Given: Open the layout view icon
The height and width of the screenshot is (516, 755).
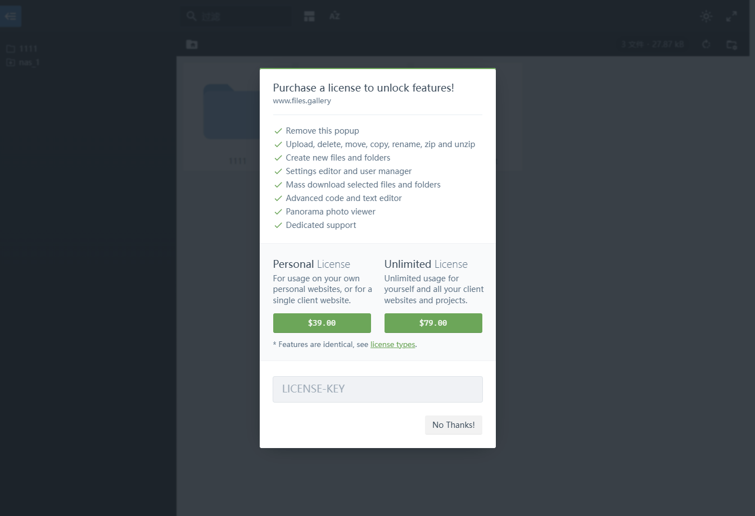Looking at the screenshot, I should pyautogui.click(x=309, y=16).
